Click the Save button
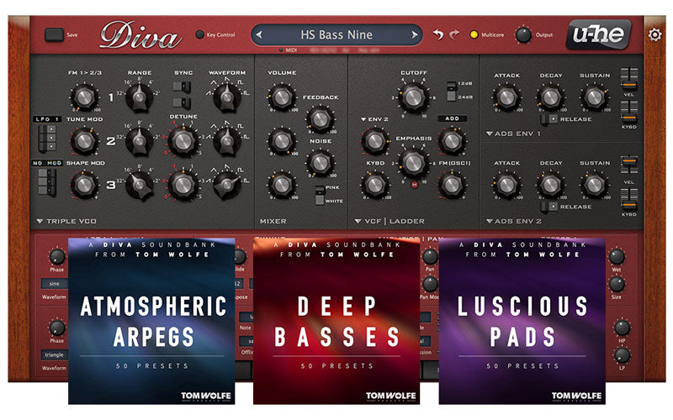The width and height of the screenshot is (673, 420). [55, 34]
